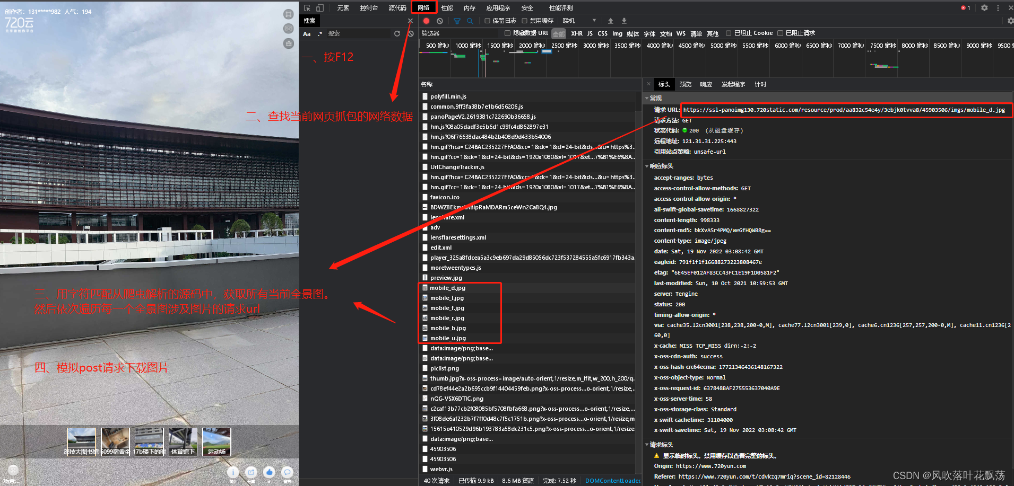Toggle the device emulation toolbar icon

tap(320, 8)
